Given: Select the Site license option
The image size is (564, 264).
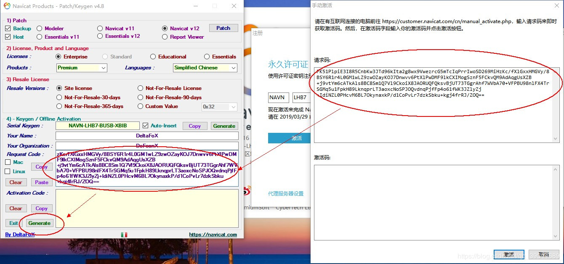Looking at the screenshot, I should (59, 88).
